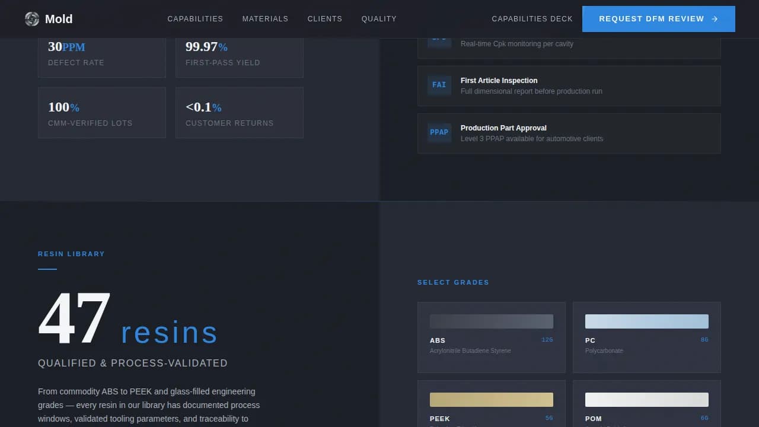This screenshot has height=427, width=759.
Task: Select the ABS Acrylonitrile Butadiene Styrene card
Action: [491, 337]
